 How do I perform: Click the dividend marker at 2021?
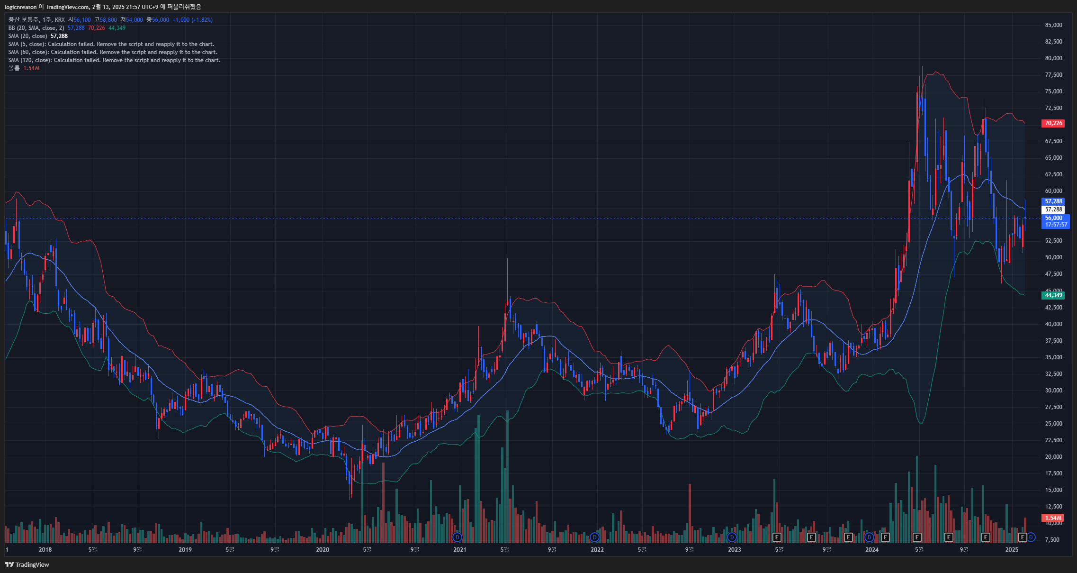(x=457, y=537)
